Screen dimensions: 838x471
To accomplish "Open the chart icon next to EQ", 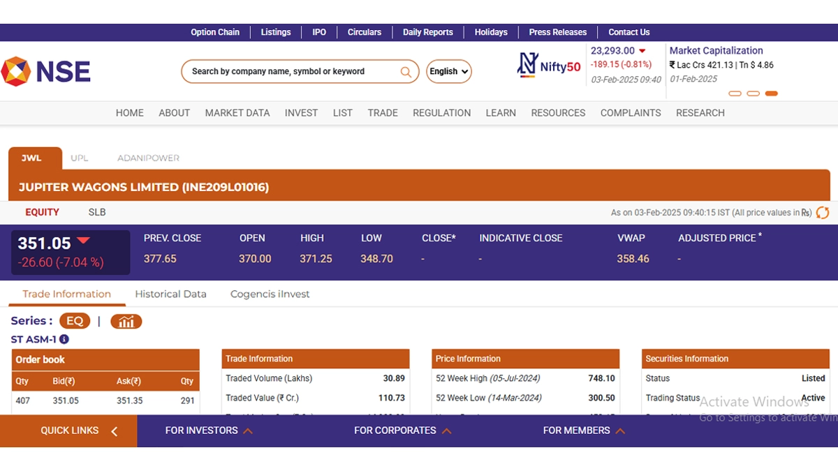I will pos(126,322).
